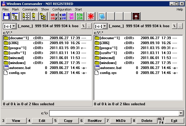Launch the notepad toolbar icon

[102, 16]
